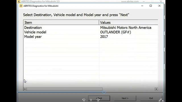Select the Model year row
182x102 pixels.
(x=90, y=37)
